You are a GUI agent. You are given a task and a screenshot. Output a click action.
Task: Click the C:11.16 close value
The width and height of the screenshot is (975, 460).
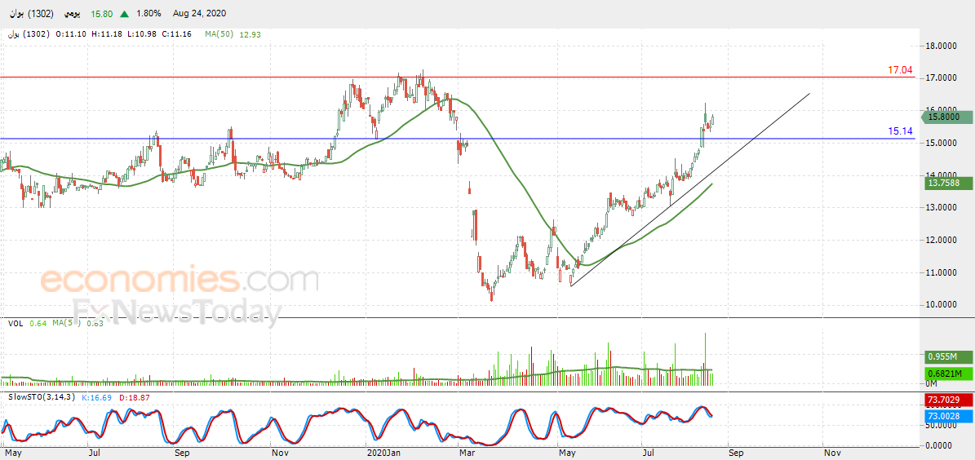pyautogui.click(x=175, y=35)
